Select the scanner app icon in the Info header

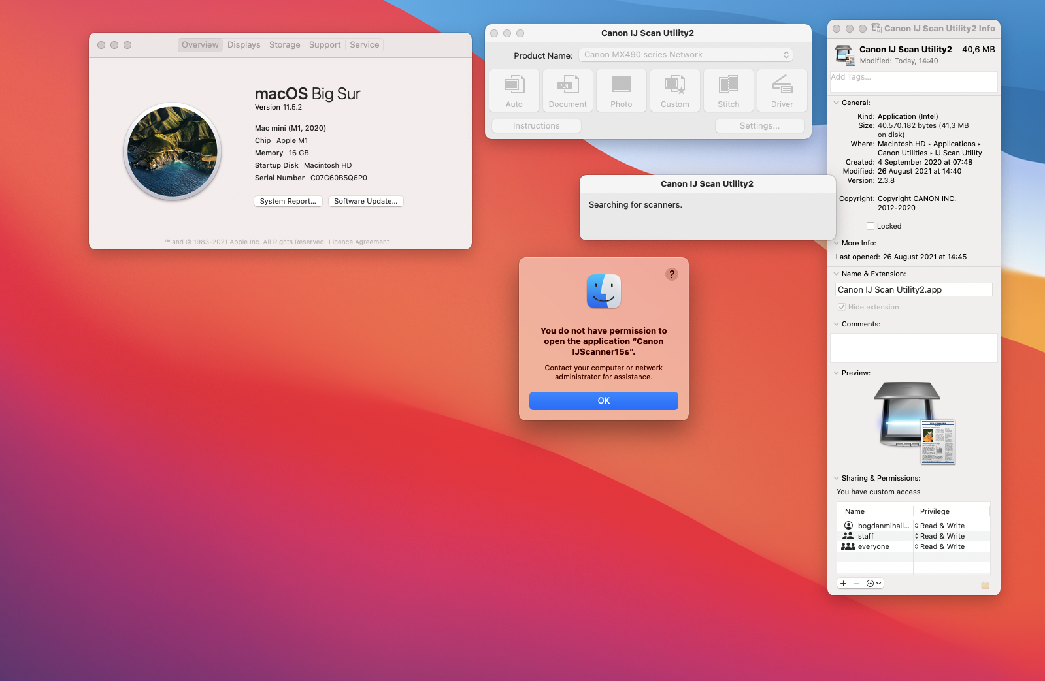(x=844, y=55)
